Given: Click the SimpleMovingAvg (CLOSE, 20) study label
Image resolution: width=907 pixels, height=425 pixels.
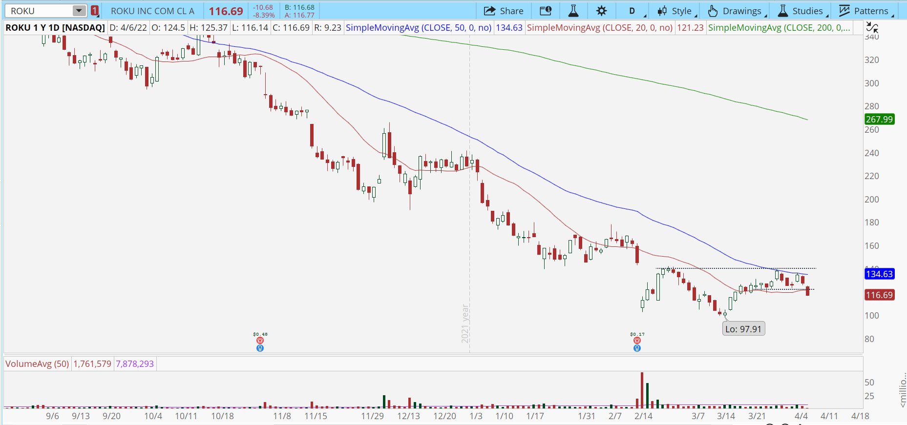Looking at the screenshot, I should coord(600,28).
